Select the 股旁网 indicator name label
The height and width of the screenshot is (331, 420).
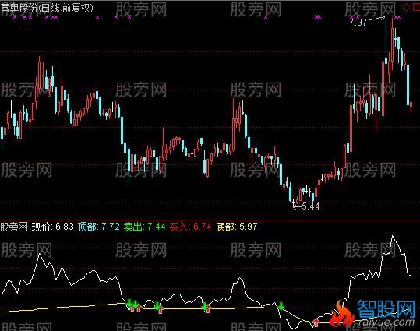click(14, 227)
